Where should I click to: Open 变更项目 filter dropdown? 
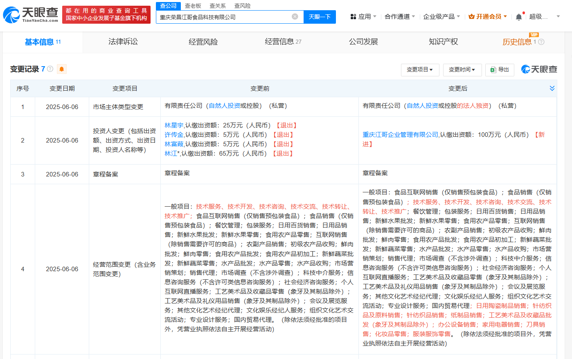[420, 70]
